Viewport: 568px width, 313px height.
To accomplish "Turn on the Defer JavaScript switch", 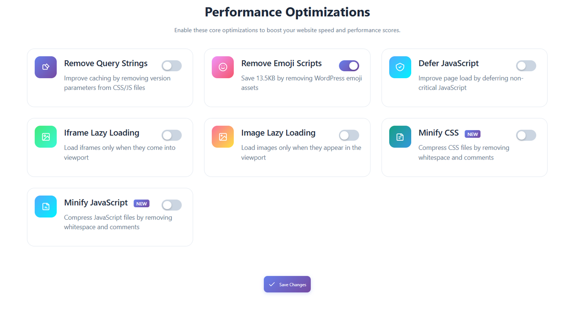I will 526,66.
